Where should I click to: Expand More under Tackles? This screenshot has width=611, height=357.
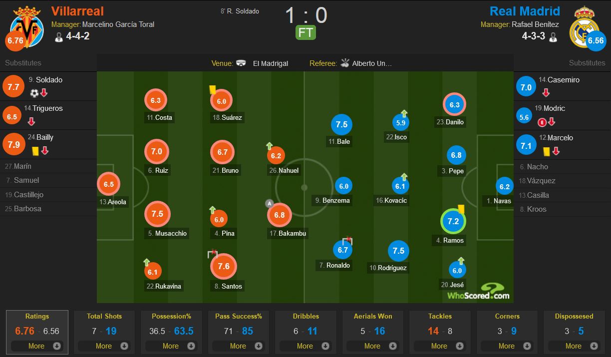coord(439,346)
